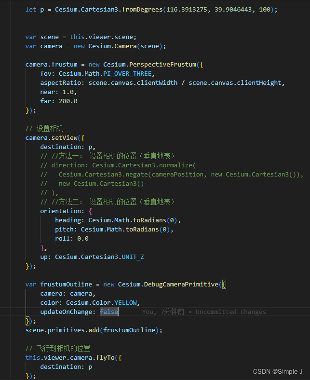Click the 'pitch: Cesium.Math.toRadians(0)' line
Image resolution: width=310 pixels, height=380 pixels.
(114, 230)
